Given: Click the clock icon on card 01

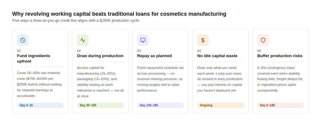Looking at the screenshot, I should click(23, 40).
